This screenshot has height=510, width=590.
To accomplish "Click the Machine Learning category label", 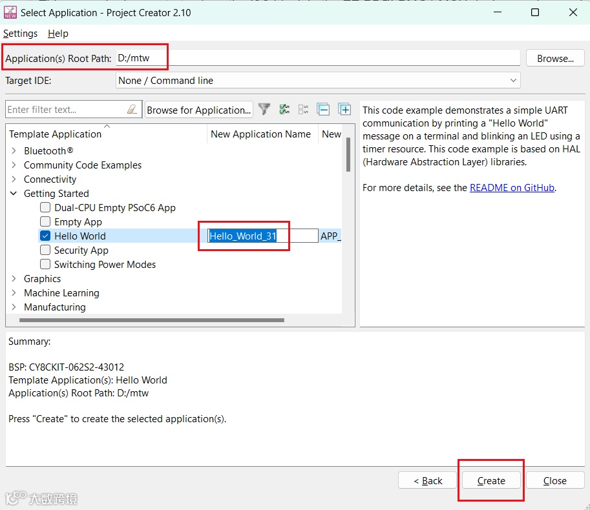I will [x=61, y=293].
